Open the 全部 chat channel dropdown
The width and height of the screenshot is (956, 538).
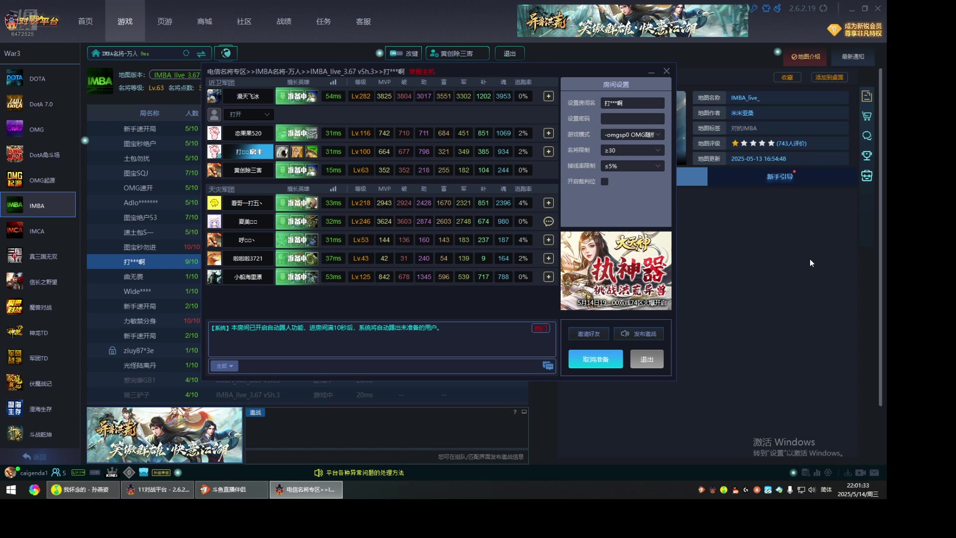(225, 366)
